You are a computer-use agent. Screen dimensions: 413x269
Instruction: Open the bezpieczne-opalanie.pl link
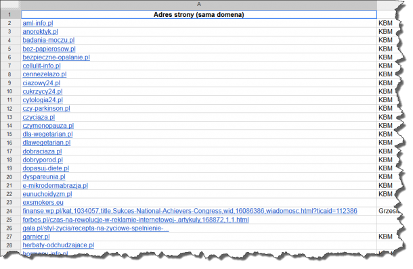[x=56, y=57]
